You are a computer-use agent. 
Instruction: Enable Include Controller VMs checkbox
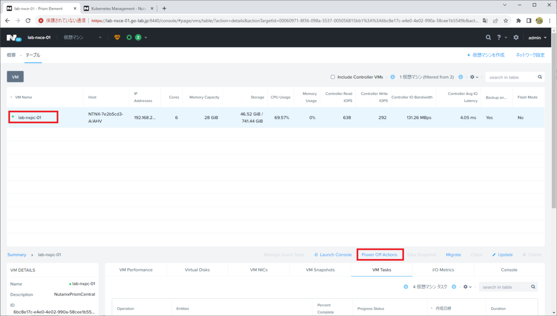(333, 77)
